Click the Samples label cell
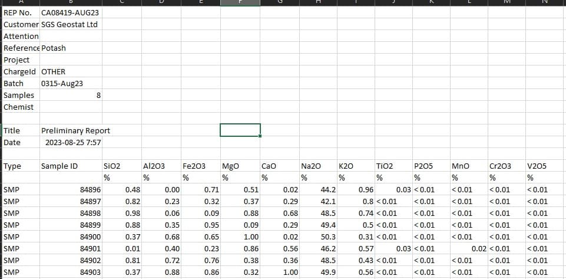Screen dimensions: 566x279 pos(21,95)
